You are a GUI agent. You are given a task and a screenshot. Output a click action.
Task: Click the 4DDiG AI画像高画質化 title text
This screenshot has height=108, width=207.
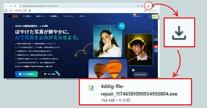point(26,26)
